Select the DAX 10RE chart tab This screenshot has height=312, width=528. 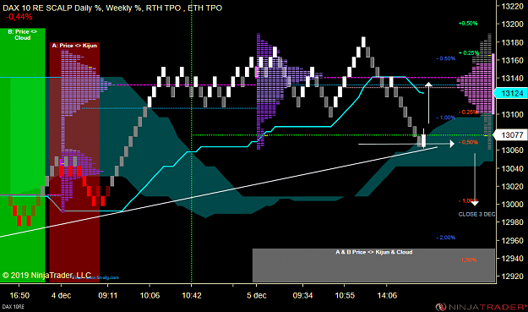pos(14,307)
